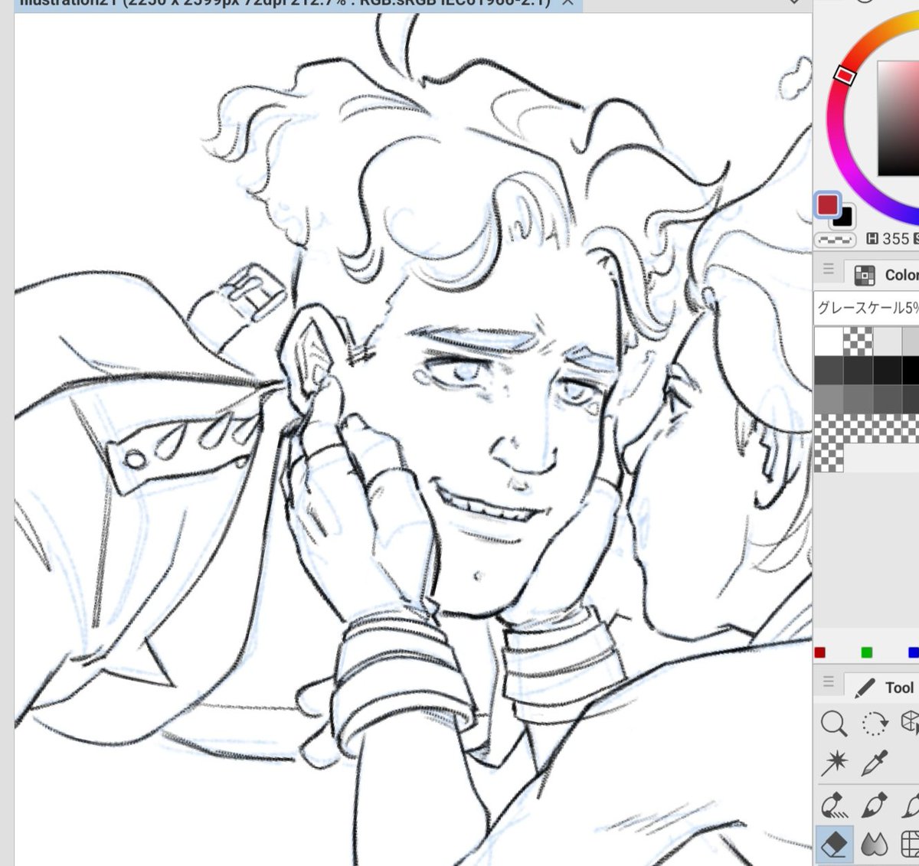The height and width of the screenshot is (866, 919).
Task: Open the グレースケール5% color set dropdown
Action: (865, 305)
